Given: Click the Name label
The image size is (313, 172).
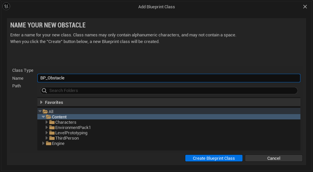Looking at the screenshot, I should pos(18,78).
